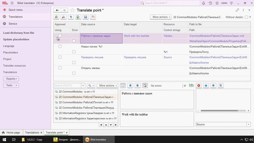Open Quick menu section
The height and width of the screenshot is (143, 254).
click(x=15, y=10)
